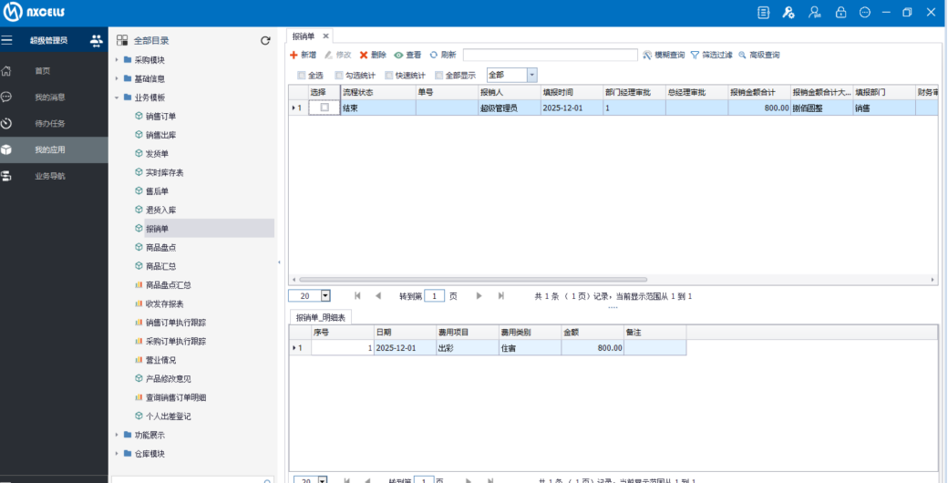Image resolution: width=948 pixels, height=483 pixels.
Task: Click the 查看 view button
Action: pyautogui.click(x=407, y=55)
